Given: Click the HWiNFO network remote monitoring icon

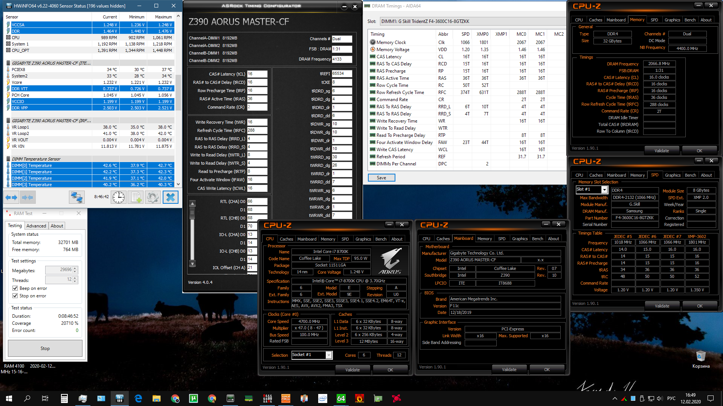Looking at the screenshot, I should point(76,197).
